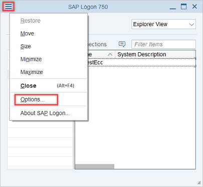Image resolution: width=203 pixels, height=187 pixels.
Task: Open the Explorer View dropdown
Action: point(163,24)
